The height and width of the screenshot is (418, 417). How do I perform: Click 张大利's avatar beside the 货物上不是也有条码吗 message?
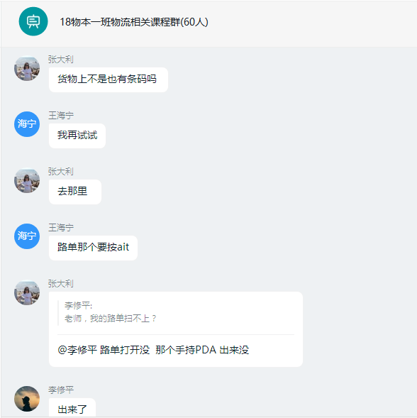pyautogui.click(x=27, y=68)
